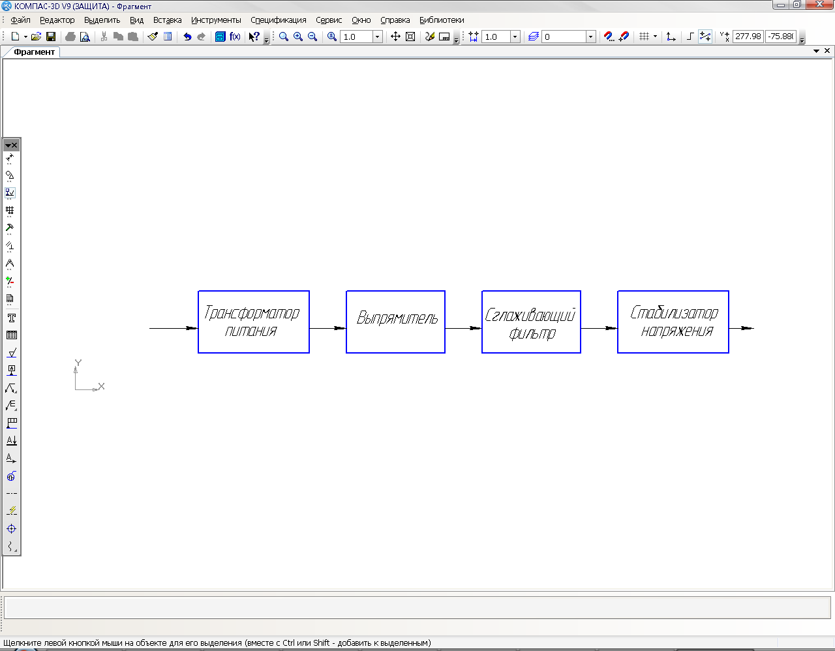The image size is (835, 651).
Task: Open the Variables f(x) tool
Action: 235,37
